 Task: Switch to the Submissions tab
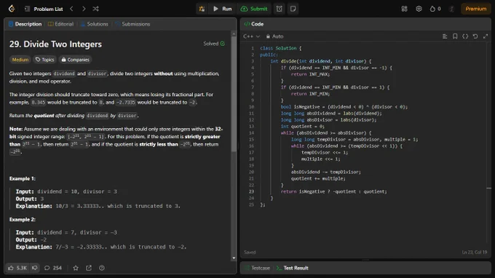pos(132,24)
